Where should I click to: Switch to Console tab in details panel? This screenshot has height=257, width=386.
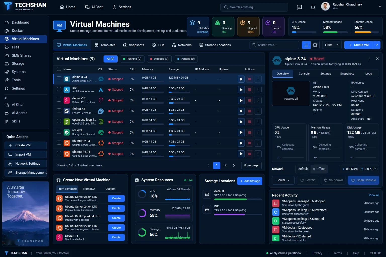[x=304, y=74]
